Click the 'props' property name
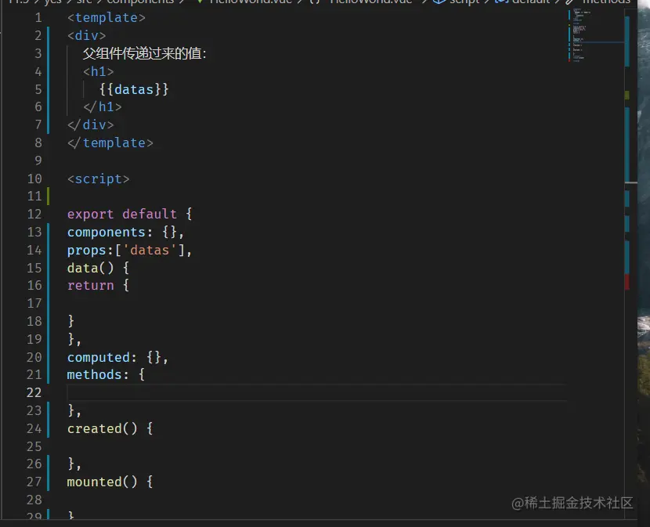The image size is (650, 527). (x=87, y=250)
